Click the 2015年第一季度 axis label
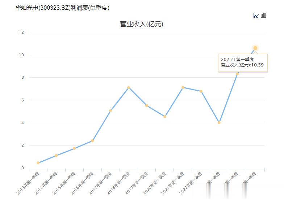Screen dimensions: 284x200 point(64,183)
